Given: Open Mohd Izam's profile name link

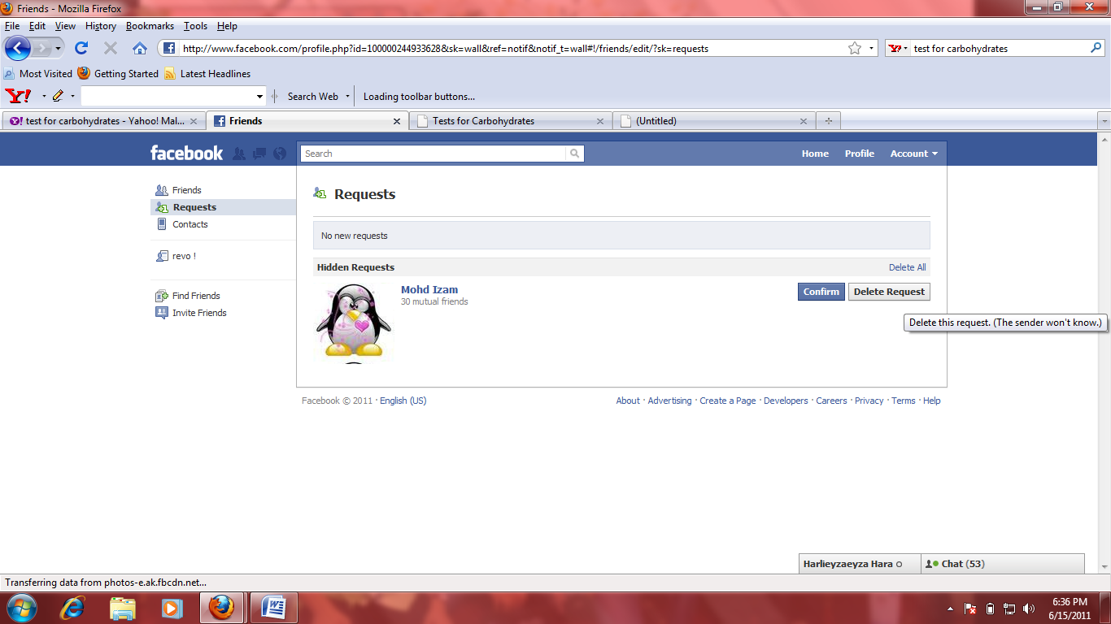Looking at the screenshot, I should [x=429, y=289].
